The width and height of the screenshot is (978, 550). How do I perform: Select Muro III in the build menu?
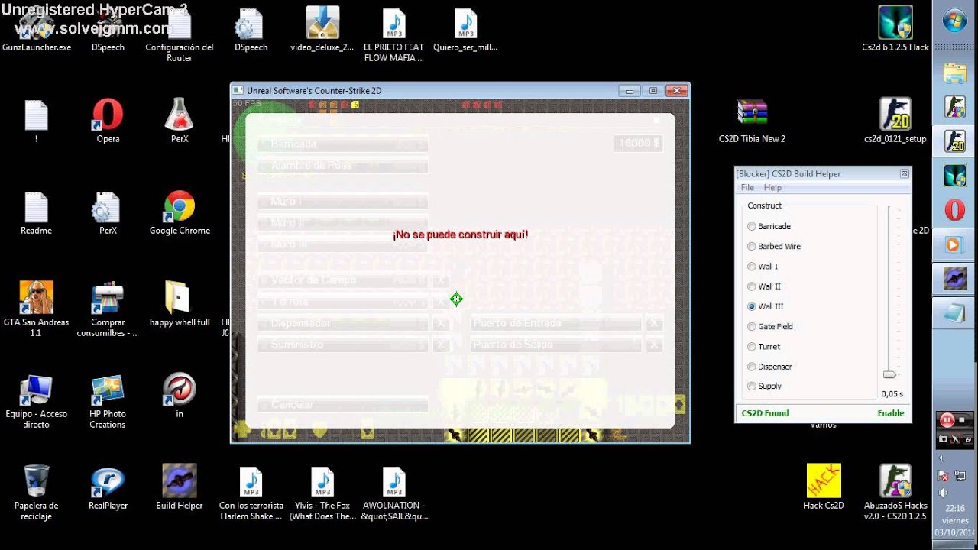point(342,244)
